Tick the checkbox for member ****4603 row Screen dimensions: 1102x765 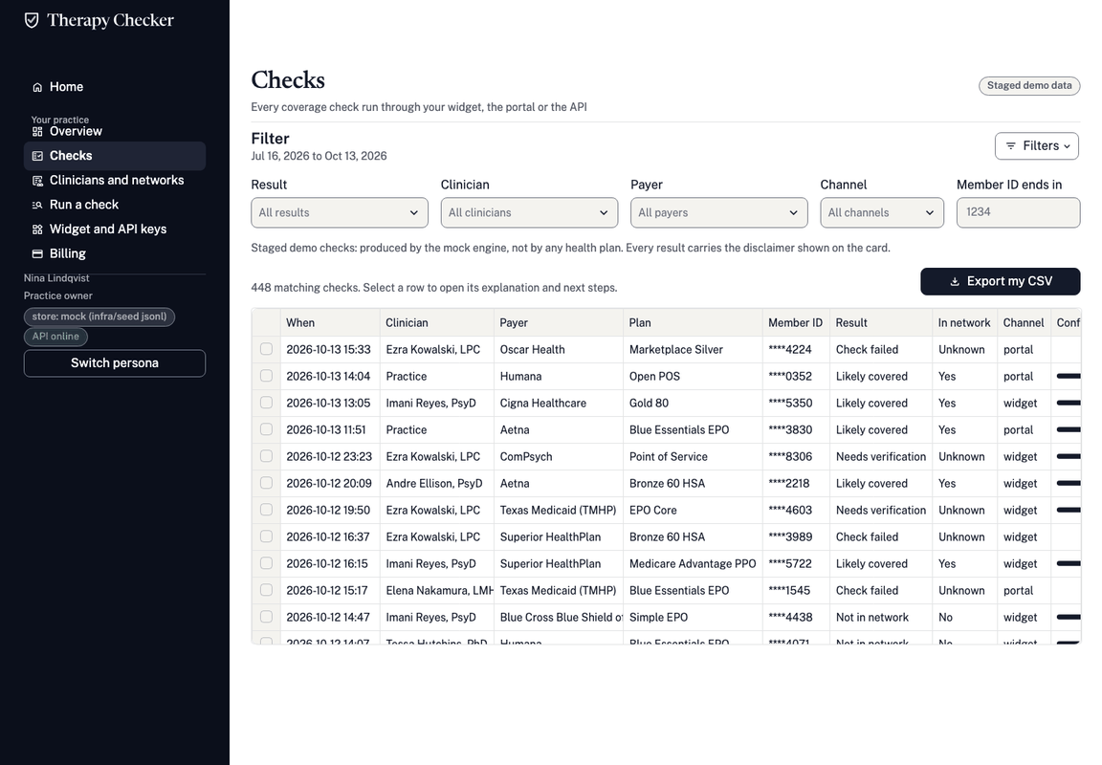click(266, 510)
